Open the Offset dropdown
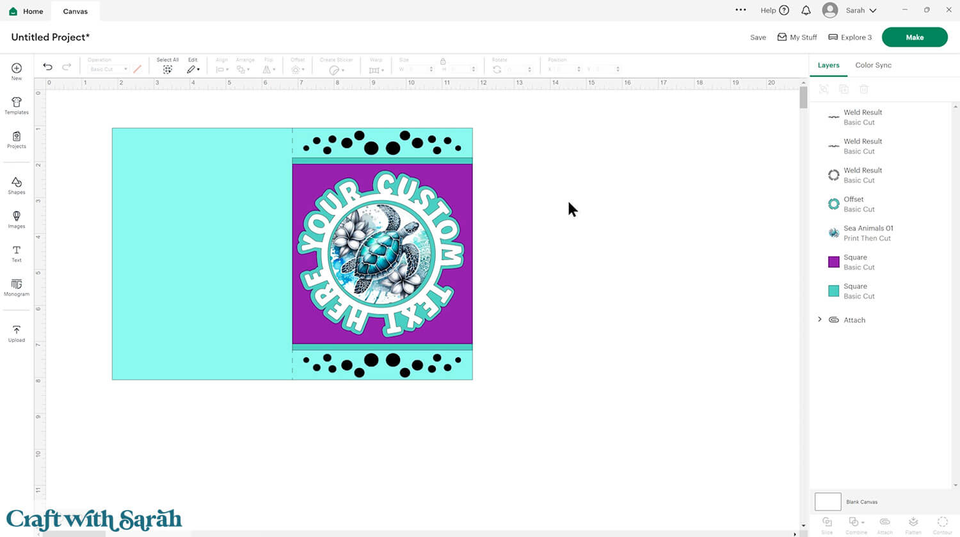This screenshot has height=537, width=960. (298, 69)
